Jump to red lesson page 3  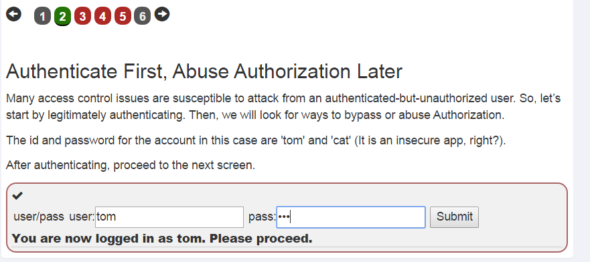coord(82,17)
